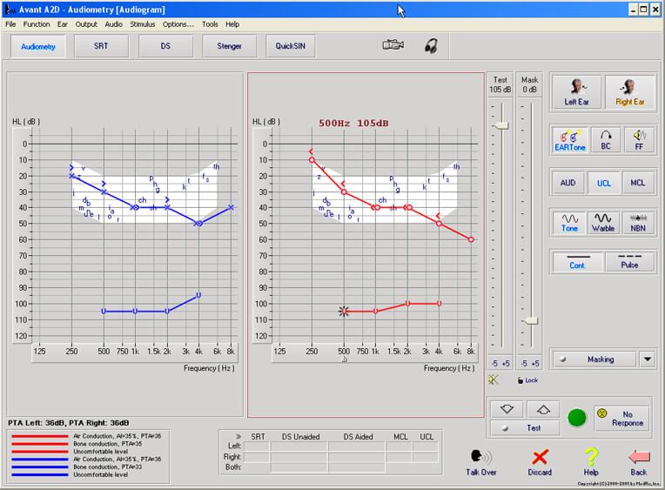
Task: Expand the Masking dropdown arrow
Action: (648, 359)
